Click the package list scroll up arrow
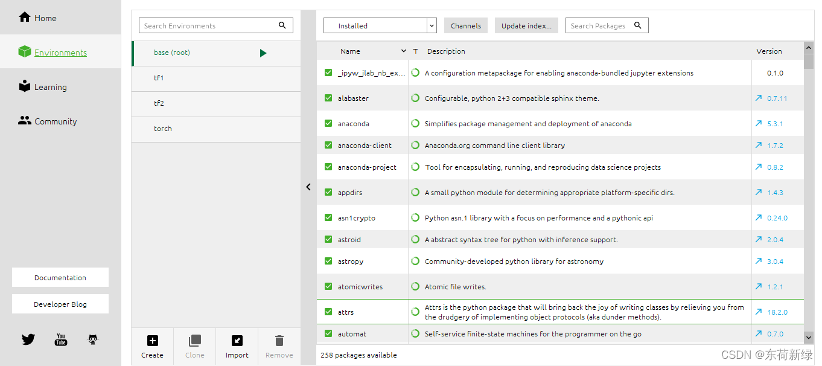Screen dimensions: 822x366 809,47
